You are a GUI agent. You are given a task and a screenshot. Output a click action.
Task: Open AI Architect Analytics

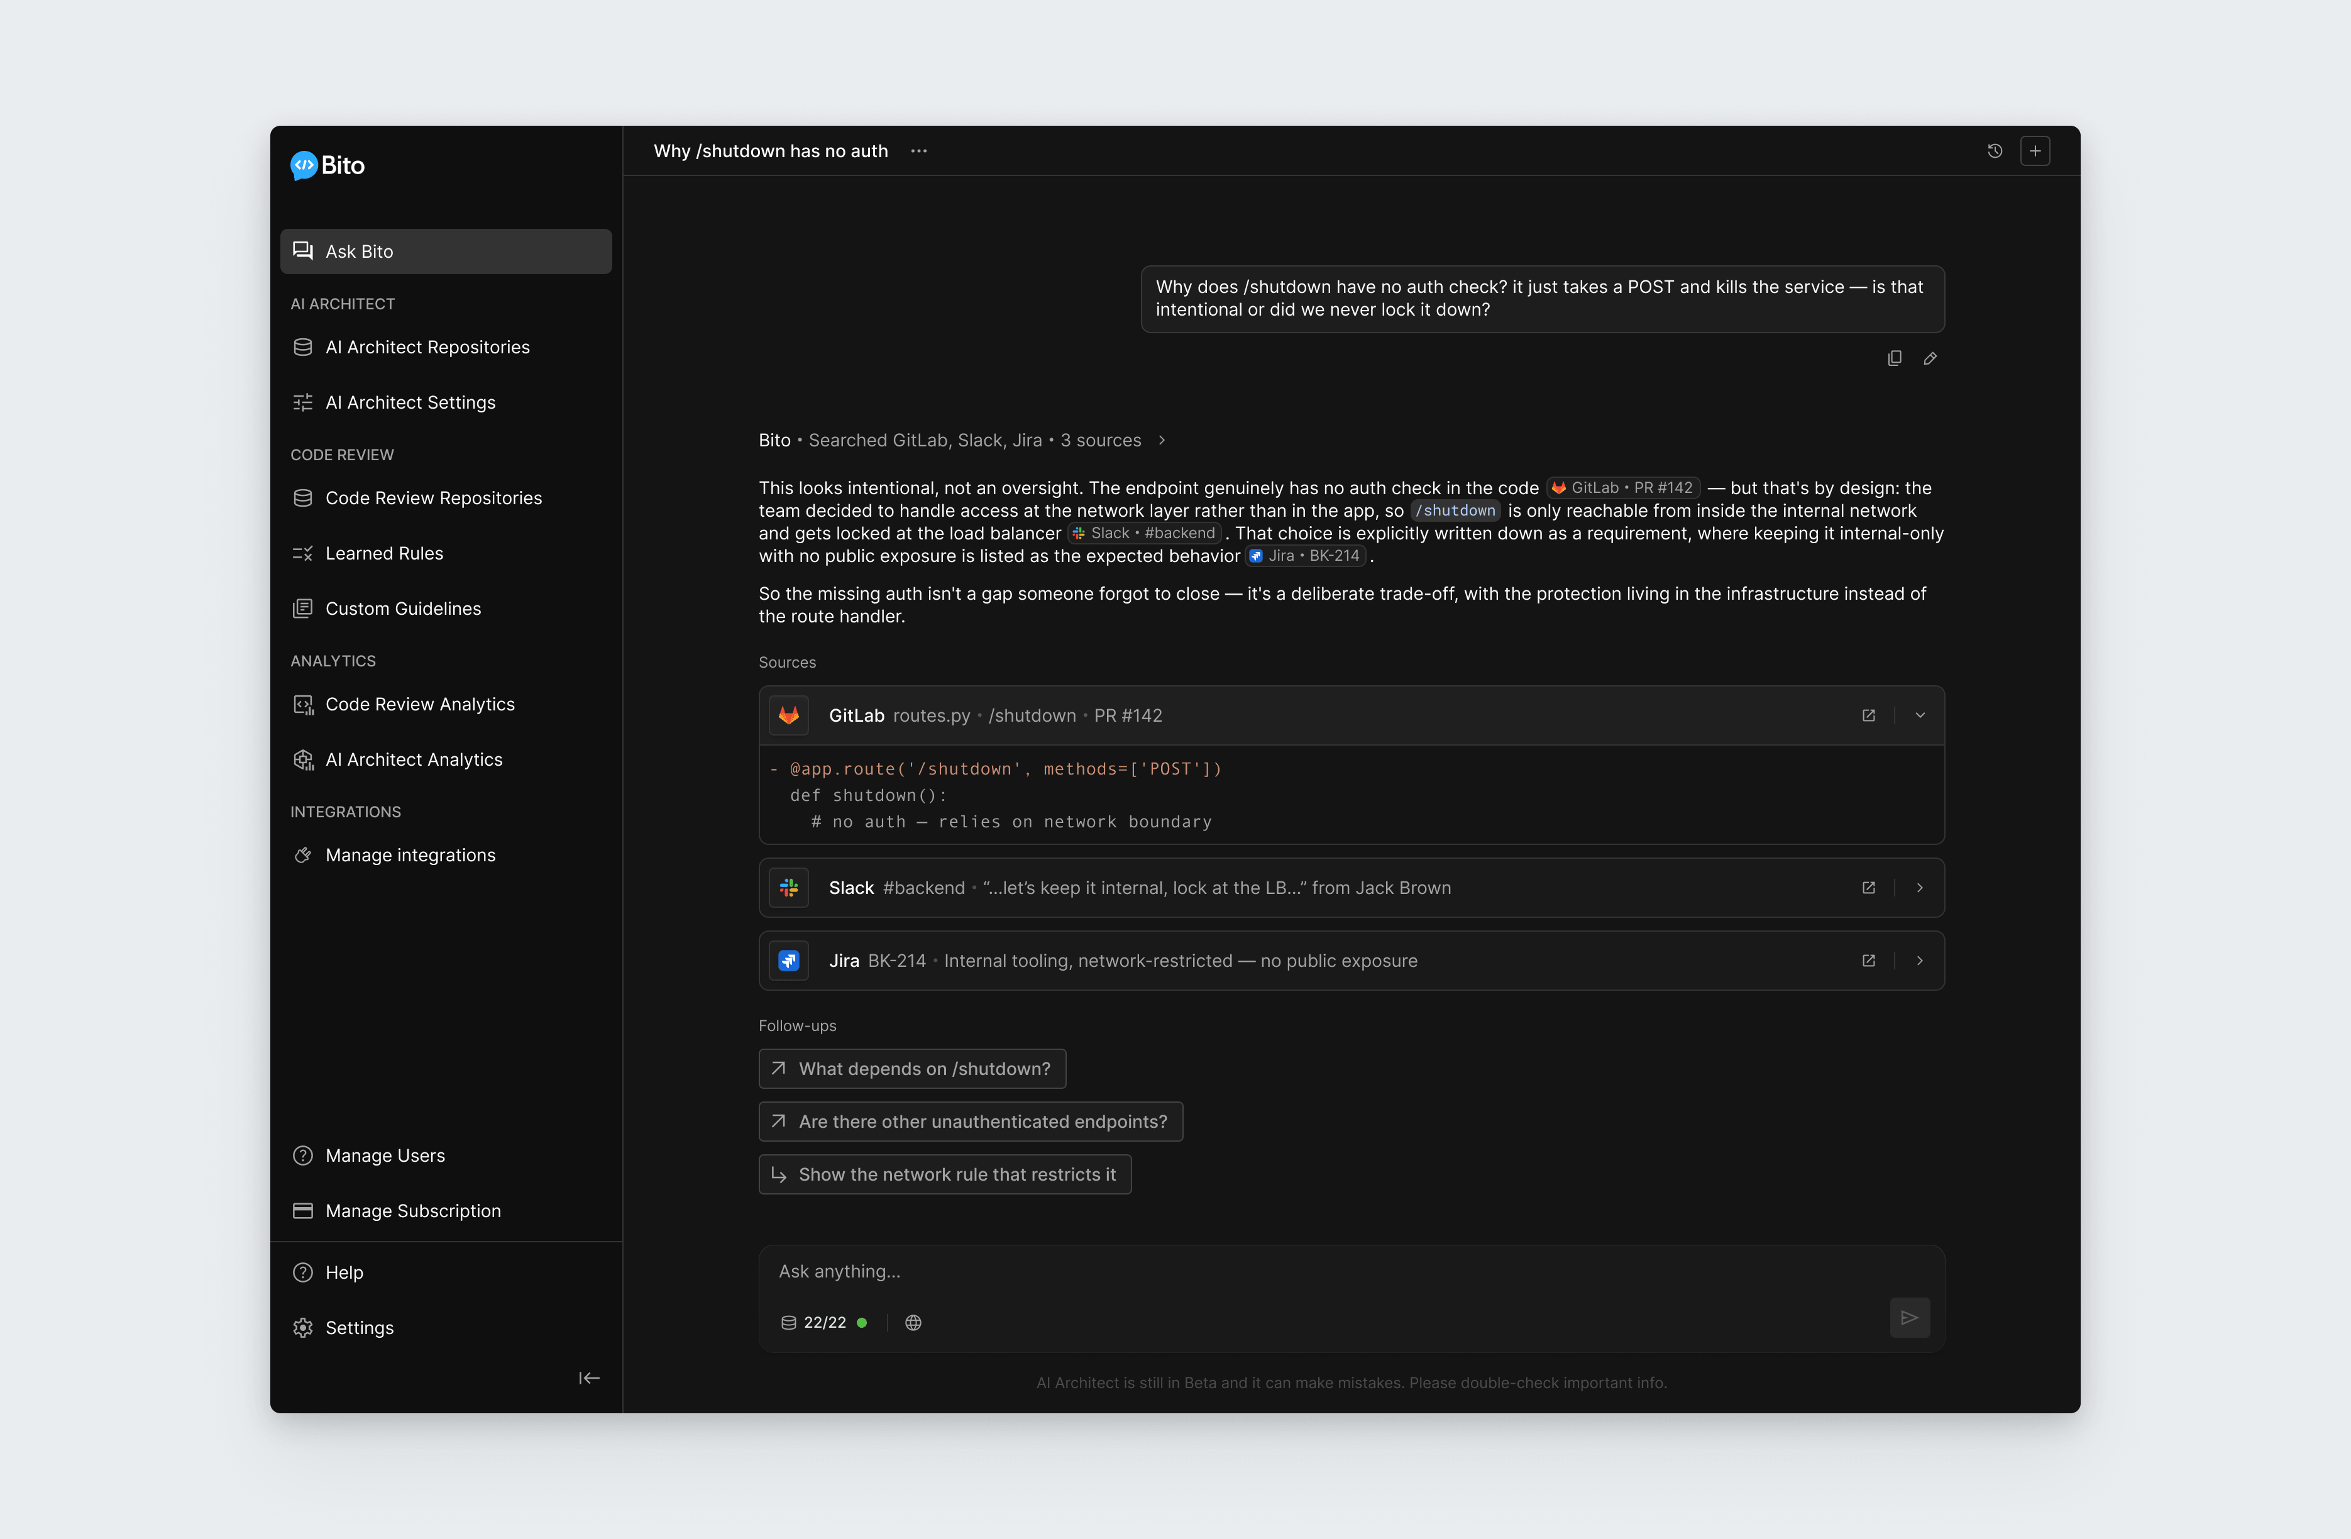click(x=446, y=759)
